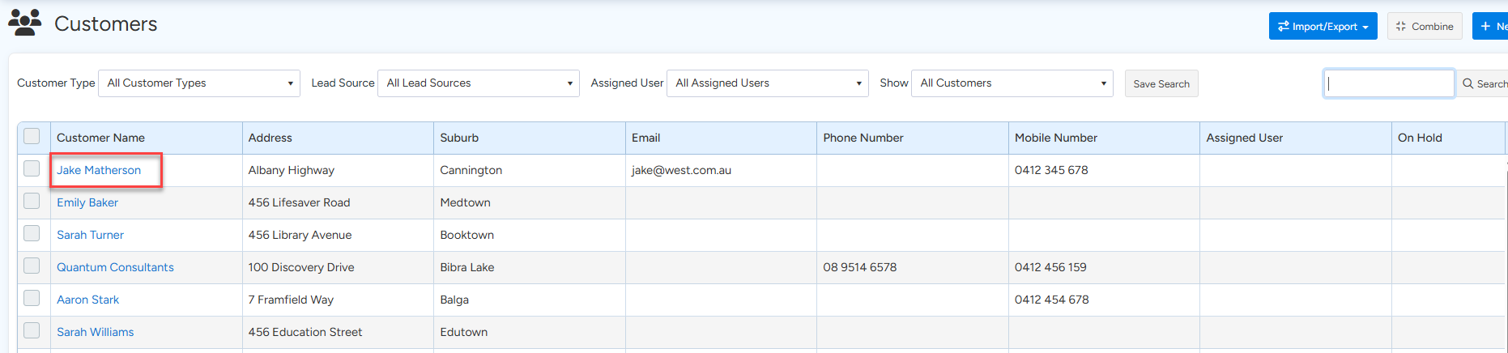
Task: Click the Customers people icon
Action: click(x=25, y=23)
